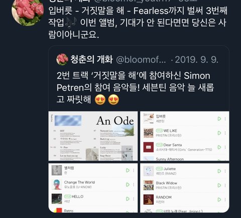Open the An Ode track list image
Viewport: 241px width, 218px height.
tap(93, 136)
